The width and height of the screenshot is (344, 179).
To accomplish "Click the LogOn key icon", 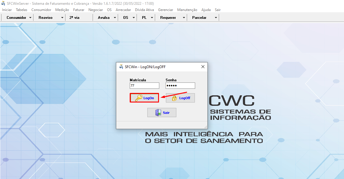I will tap(138, 98).
